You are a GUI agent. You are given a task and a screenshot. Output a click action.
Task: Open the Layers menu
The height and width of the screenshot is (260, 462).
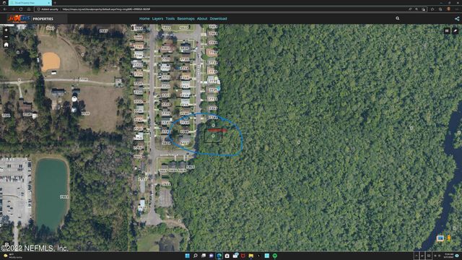pos(157,19)
